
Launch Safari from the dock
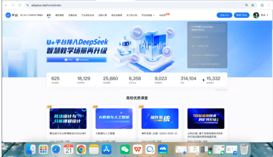click(x=56, y=149)
